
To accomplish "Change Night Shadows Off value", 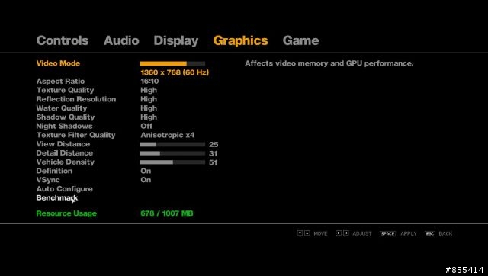I will click(x=146, y=126).
